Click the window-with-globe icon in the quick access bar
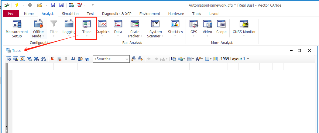The width and height of the screenshot is (319, 133). tap(71, 5)
